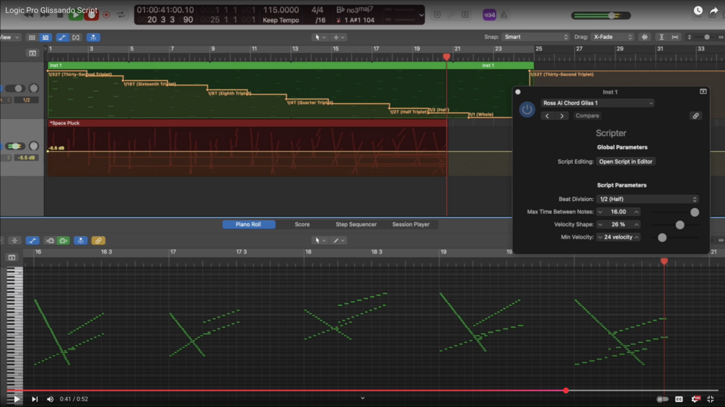The width and height of the screenshot is (725, 407).
Task: Click the green Play transport button
Action: 75,15
